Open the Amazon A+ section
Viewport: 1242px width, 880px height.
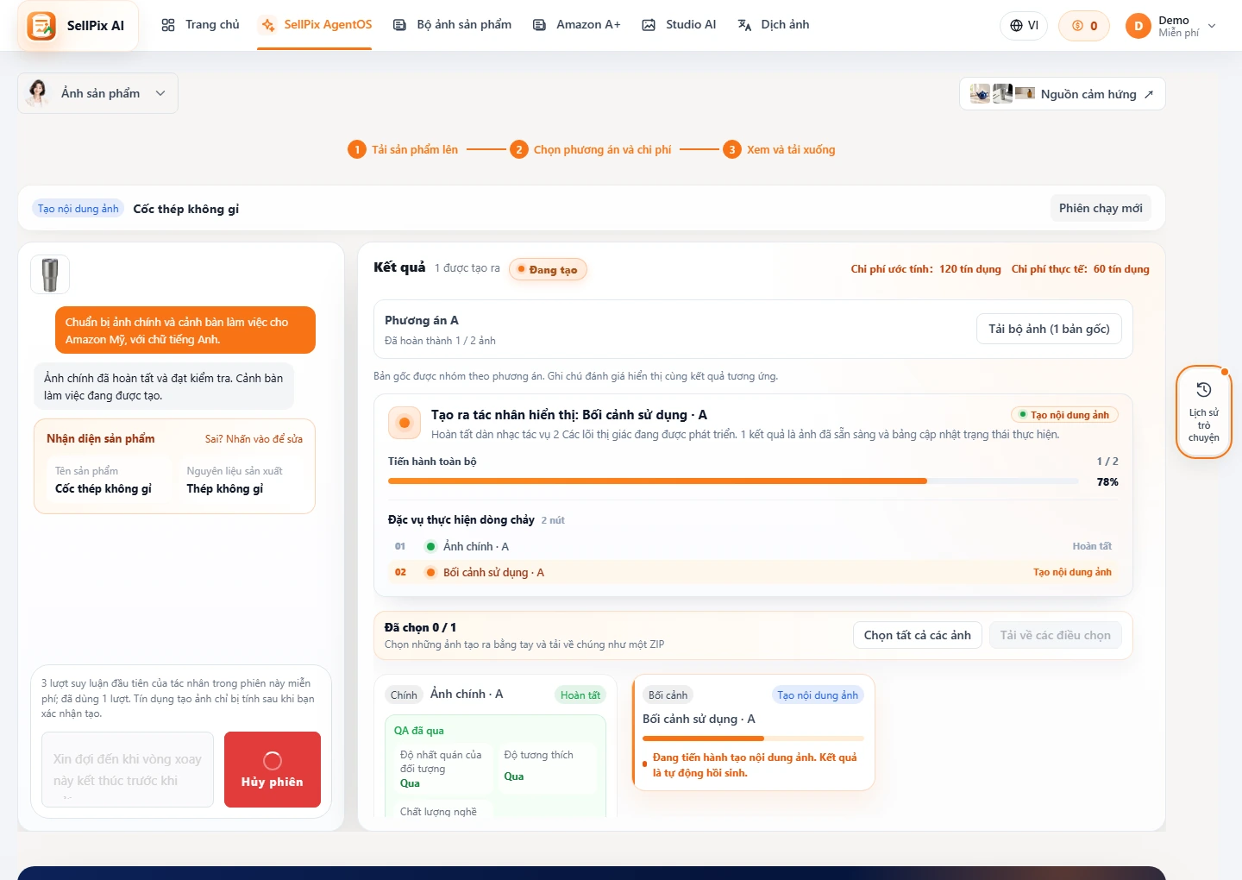tap(576, 25)
